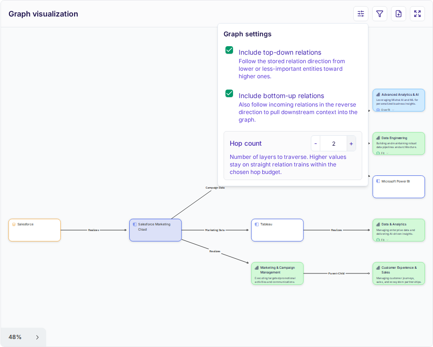Click the Include top-down relations label

click(280, 52)
